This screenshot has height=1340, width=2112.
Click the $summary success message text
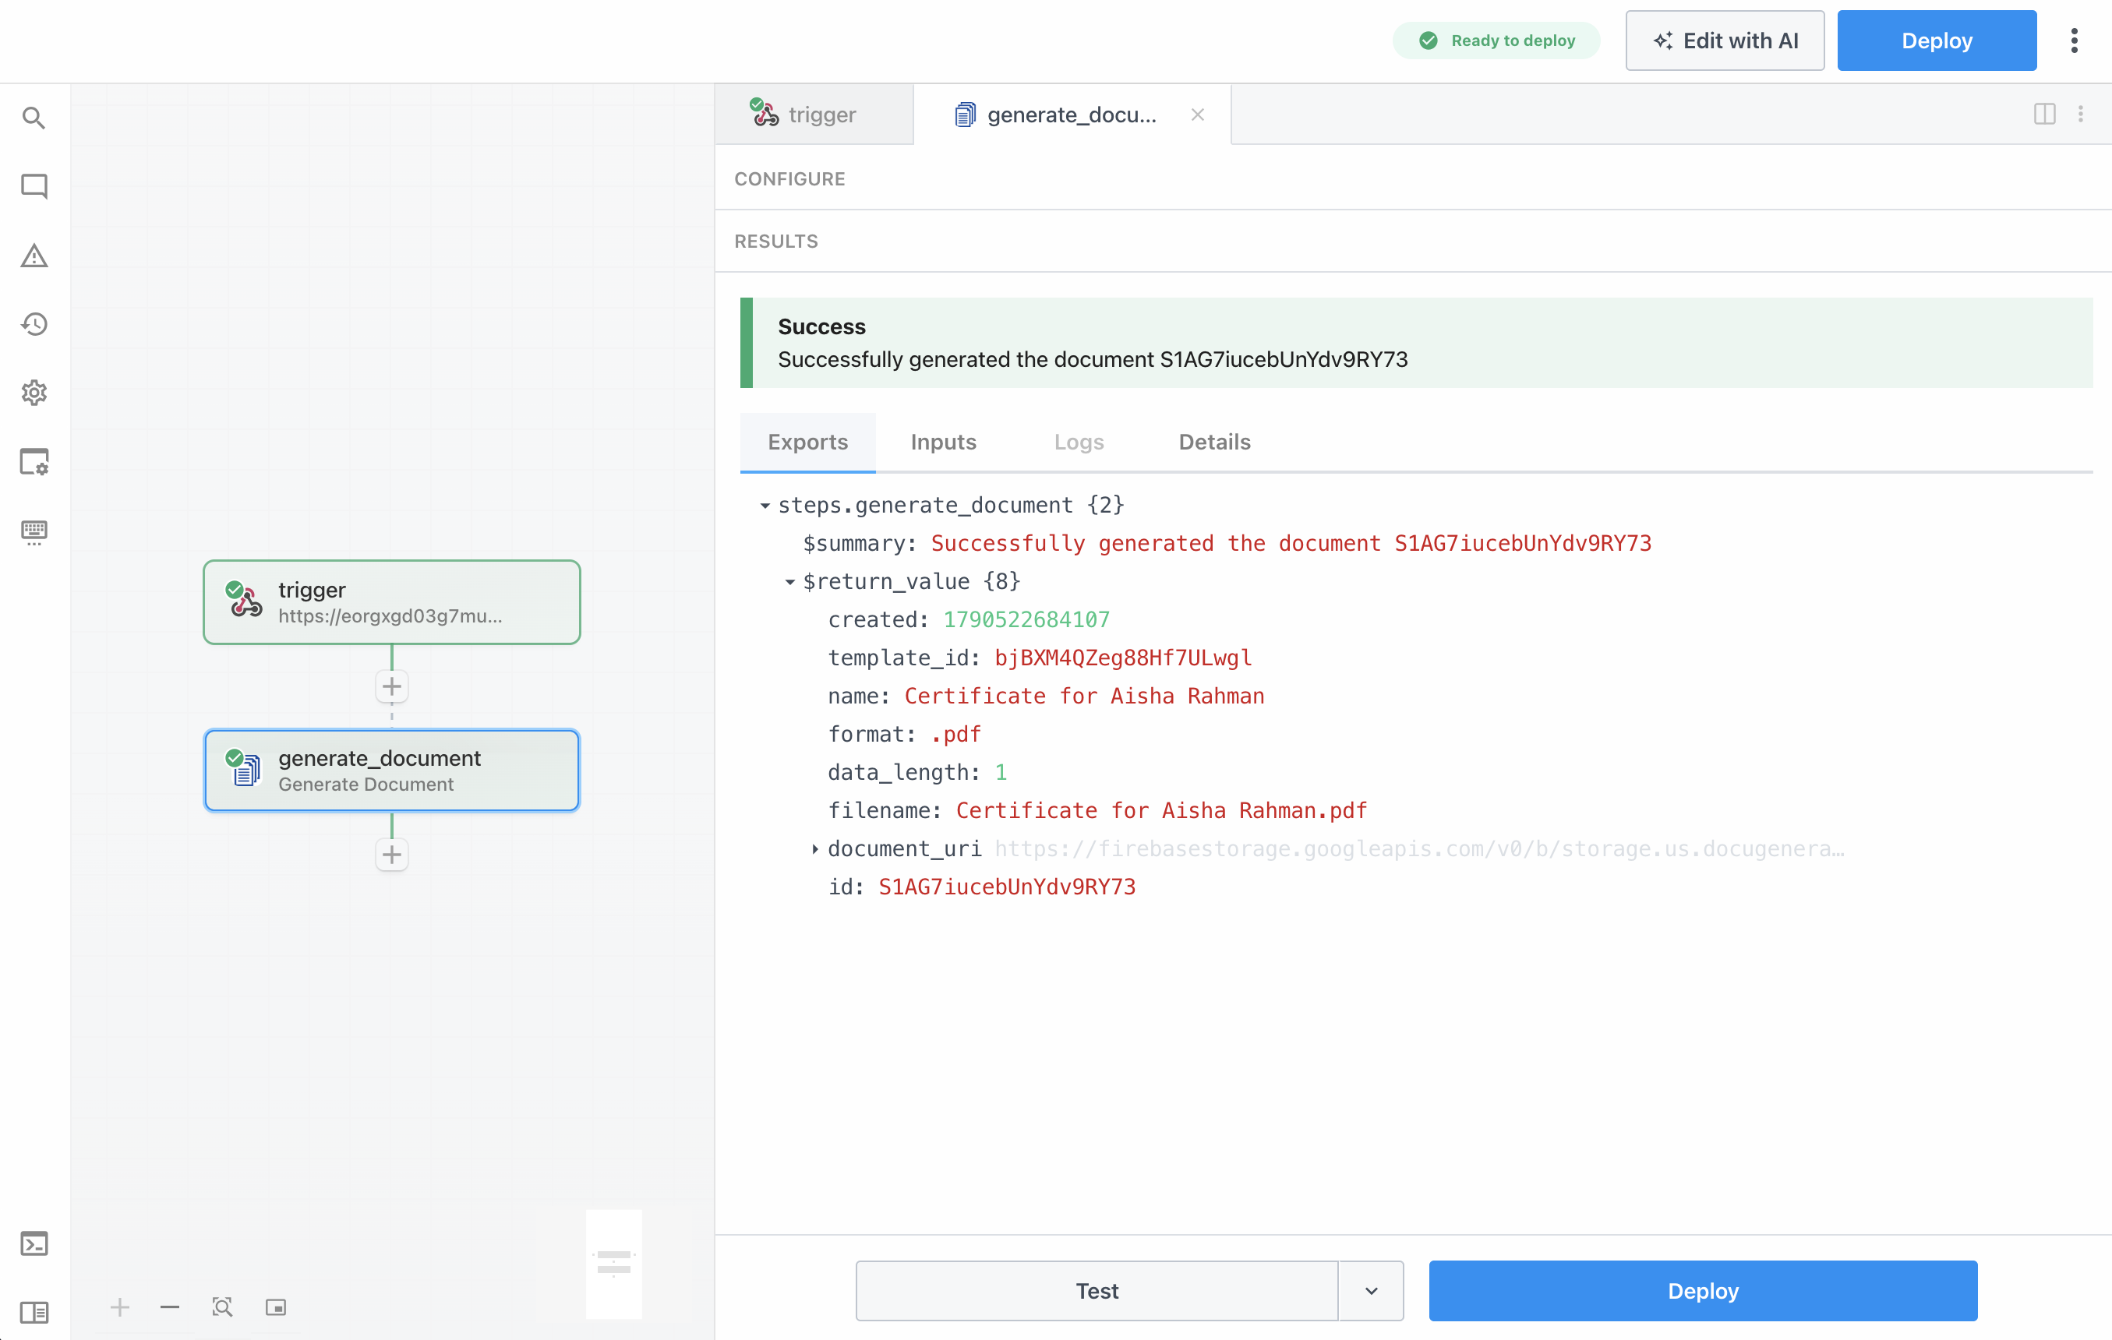point(1291,544)
